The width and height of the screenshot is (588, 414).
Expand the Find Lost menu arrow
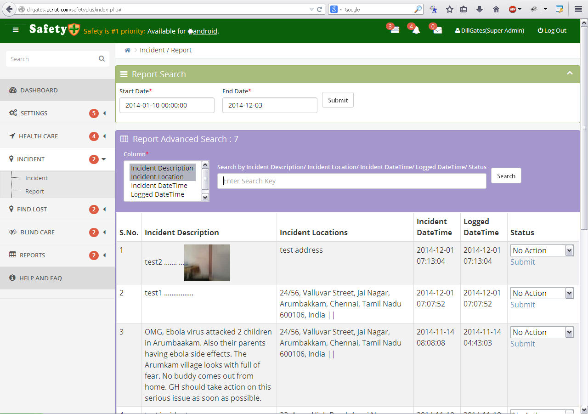point(104,209)
